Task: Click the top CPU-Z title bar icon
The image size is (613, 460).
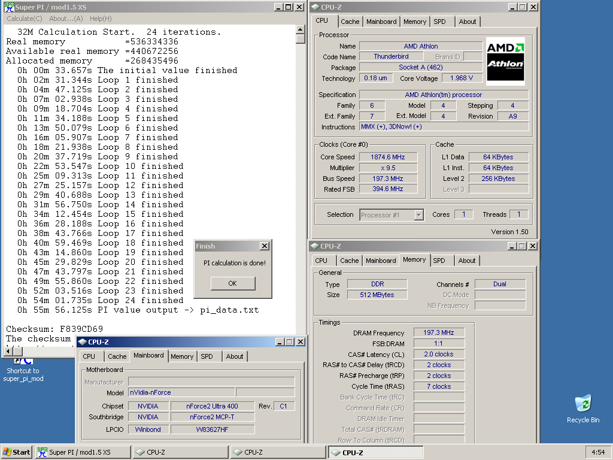Action: pos(315,7)
